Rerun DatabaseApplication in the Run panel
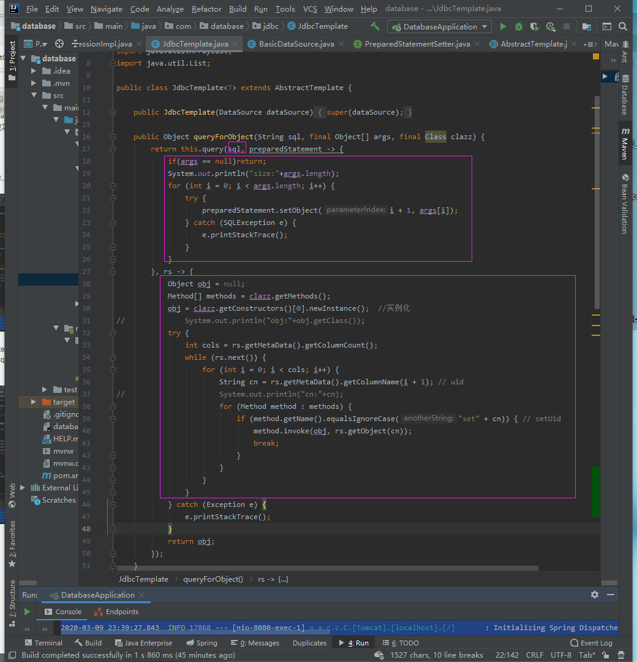 click(27, 611)
